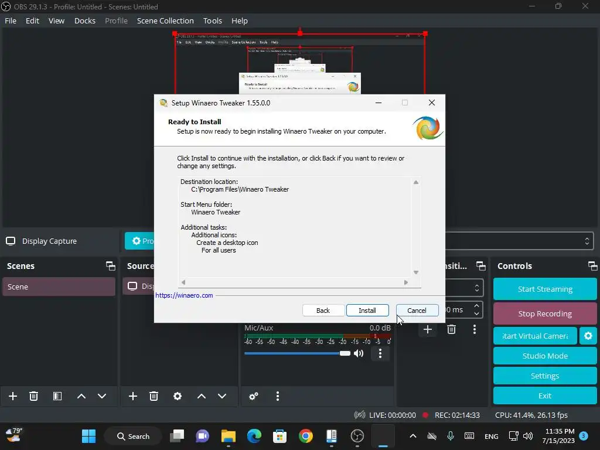Pop out the Controls dock
Viewport: 600px width, 450px height.
592,266
